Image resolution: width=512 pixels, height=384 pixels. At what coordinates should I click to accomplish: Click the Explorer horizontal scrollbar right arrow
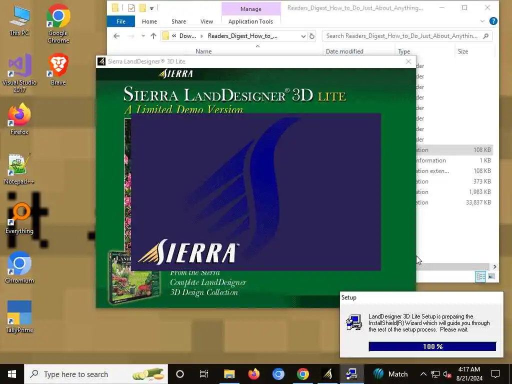pyautogui.click(x=494, y=266)
